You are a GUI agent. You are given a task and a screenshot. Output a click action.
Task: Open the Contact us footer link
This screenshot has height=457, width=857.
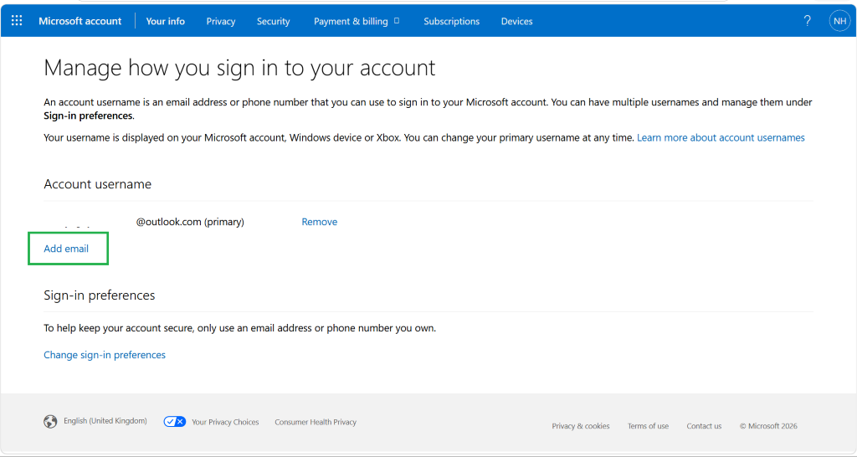pos(704,426)
